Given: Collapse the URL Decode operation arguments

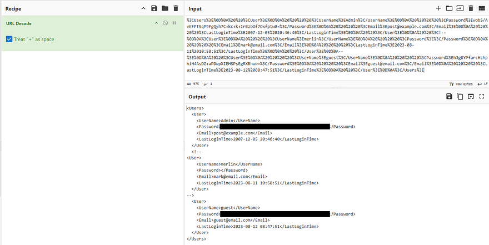Looking at the screenshot, I should pyautogui.click(x=157, y=23).
